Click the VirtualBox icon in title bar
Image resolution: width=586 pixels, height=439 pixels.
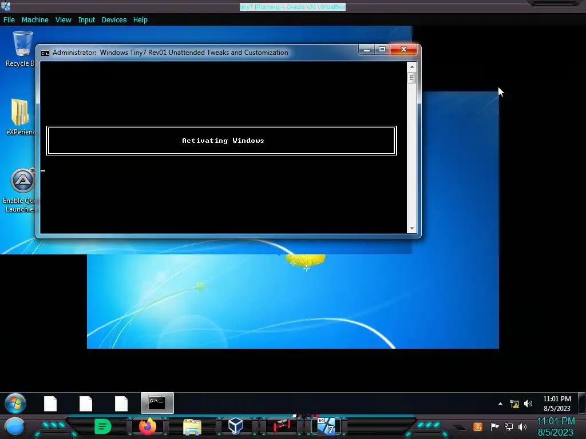[6, 6]
